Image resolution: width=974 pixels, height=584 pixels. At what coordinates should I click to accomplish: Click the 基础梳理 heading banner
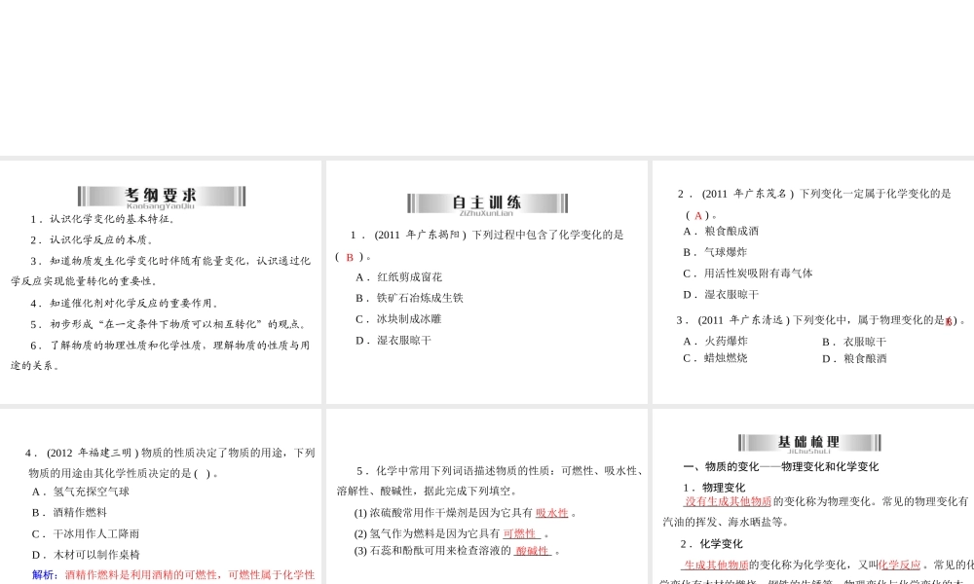point(809,443)
